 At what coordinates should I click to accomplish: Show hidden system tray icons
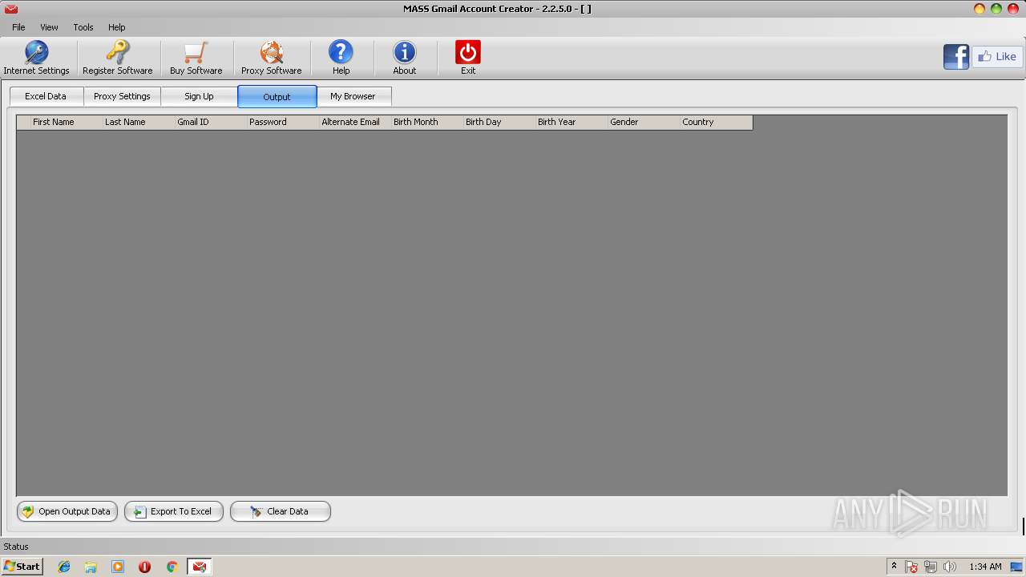[894, 567]
